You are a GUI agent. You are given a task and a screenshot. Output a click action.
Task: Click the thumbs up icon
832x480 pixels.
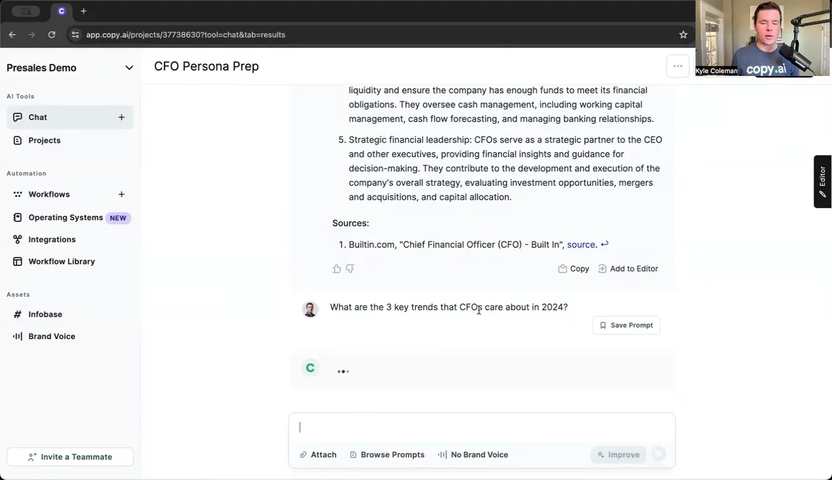click(337, 269)
